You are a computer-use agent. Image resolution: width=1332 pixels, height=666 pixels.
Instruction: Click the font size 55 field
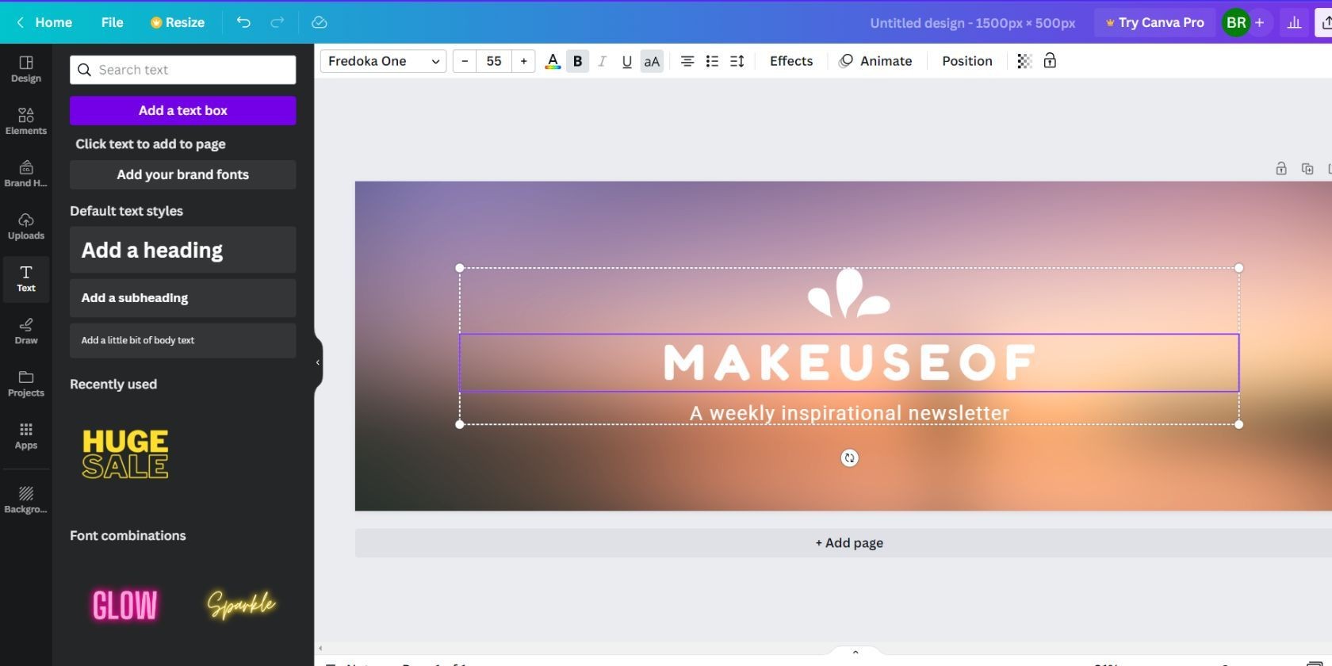[494, 61]
